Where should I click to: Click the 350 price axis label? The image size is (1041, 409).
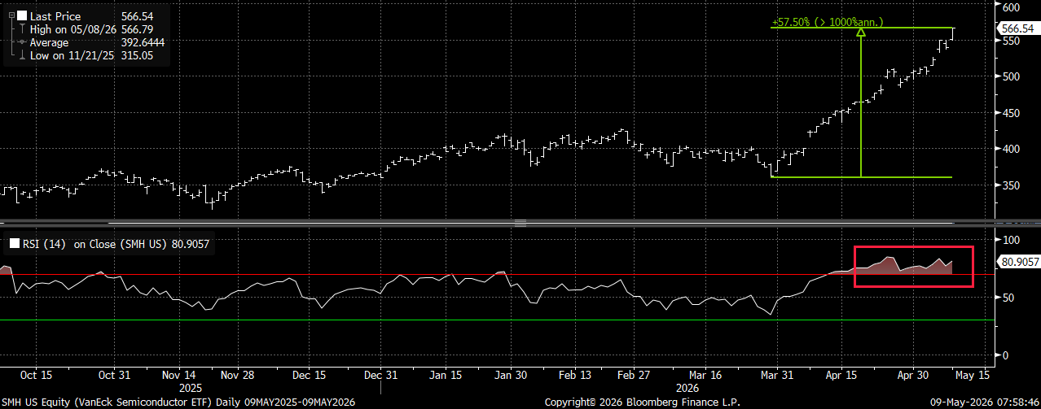click(x=1011, y=185)
